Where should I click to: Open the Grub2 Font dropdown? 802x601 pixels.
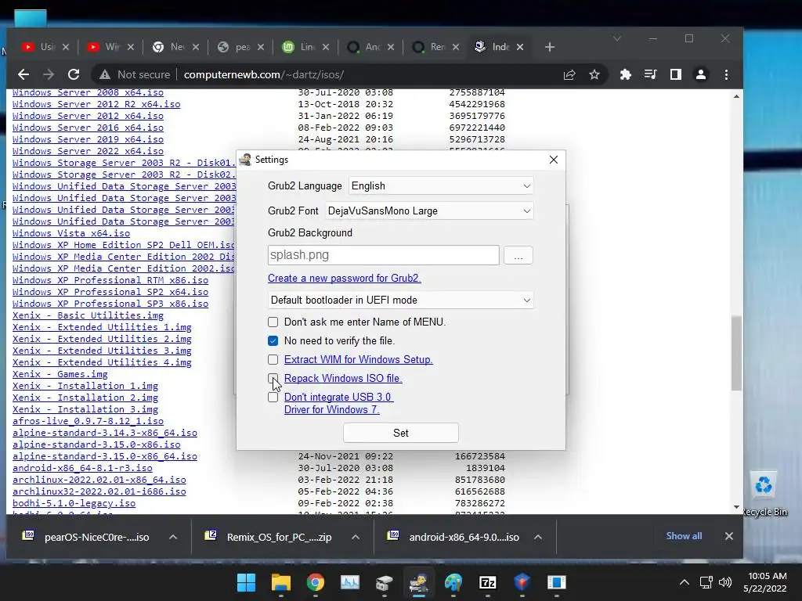click(x=429, y=211)
